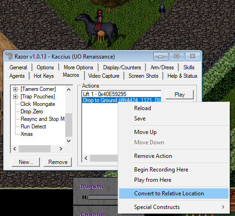Select the Drop Zero macro
Screen dimensions: 235x216
(32, 112)
